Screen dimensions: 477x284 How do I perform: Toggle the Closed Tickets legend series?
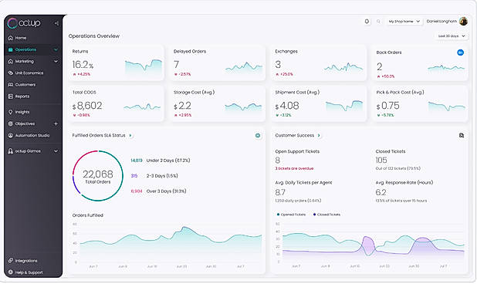click(x=326, y=215)
